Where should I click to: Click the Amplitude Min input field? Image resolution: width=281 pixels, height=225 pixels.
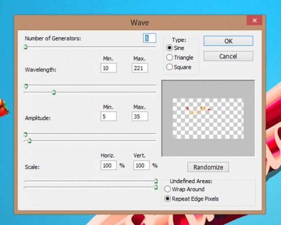(x=109, y=116)
